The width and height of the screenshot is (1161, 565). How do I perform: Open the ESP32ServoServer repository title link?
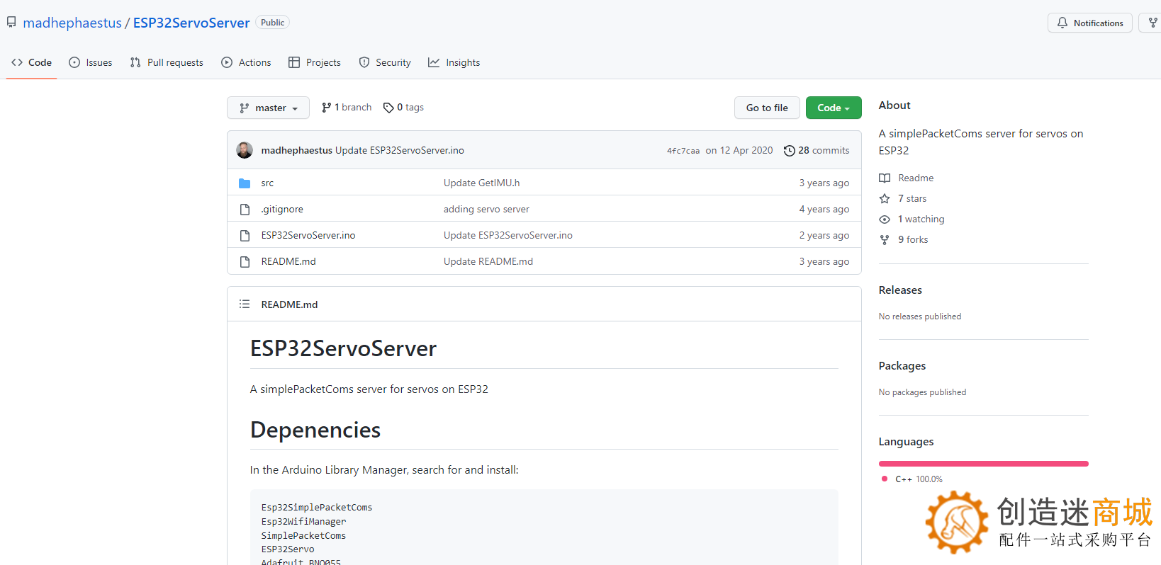click(x=191, y=23)
